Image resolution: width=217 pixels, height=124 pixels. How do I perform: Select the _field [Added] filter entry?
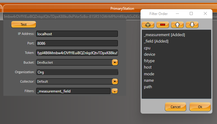click(x=156, y=41)
